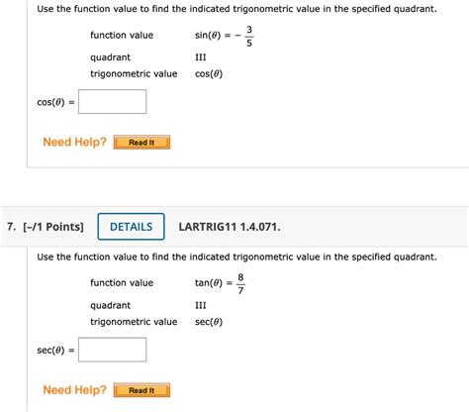Open DETAILS for question 7
The width and height of the screenshot is (469, 412).
pyautogui.click(x=131, y=227)
